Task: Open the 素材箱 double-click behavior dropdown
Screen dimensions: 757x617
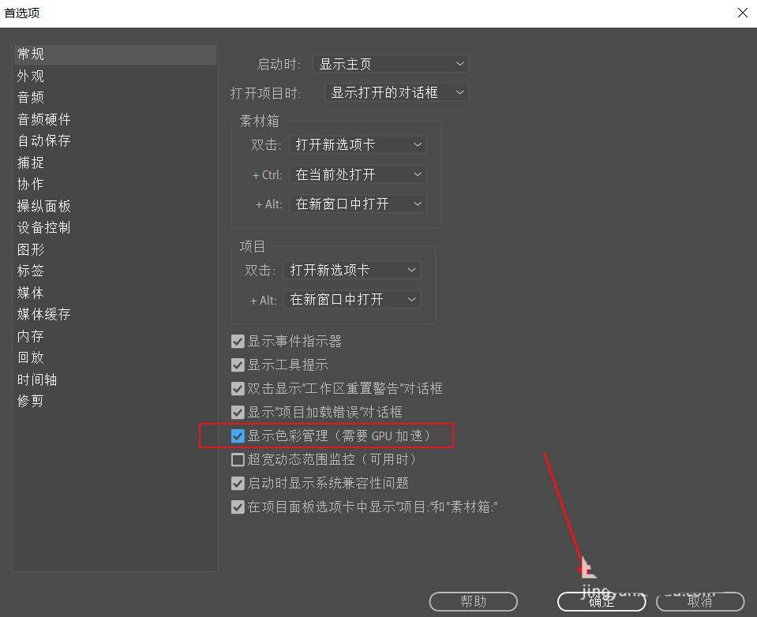Action: [x=358, y=144]
